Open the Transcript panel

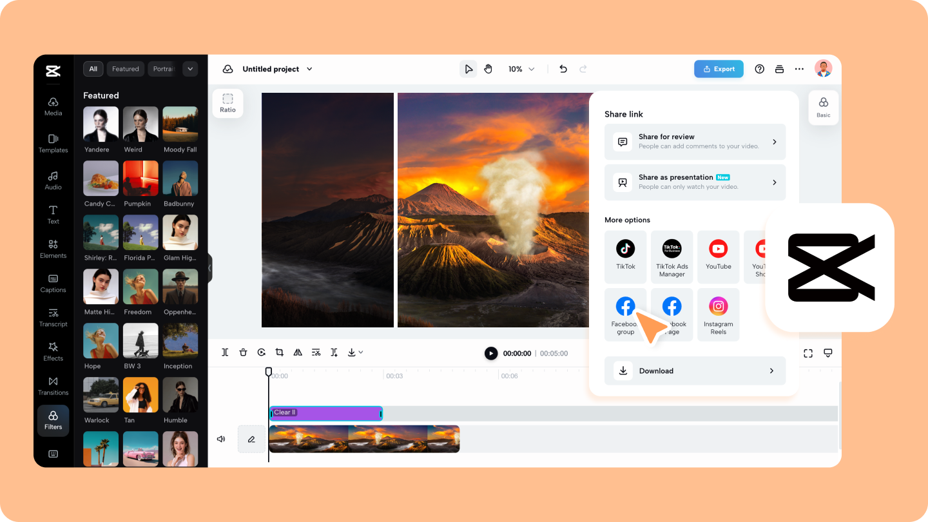[x=53, y=317]
